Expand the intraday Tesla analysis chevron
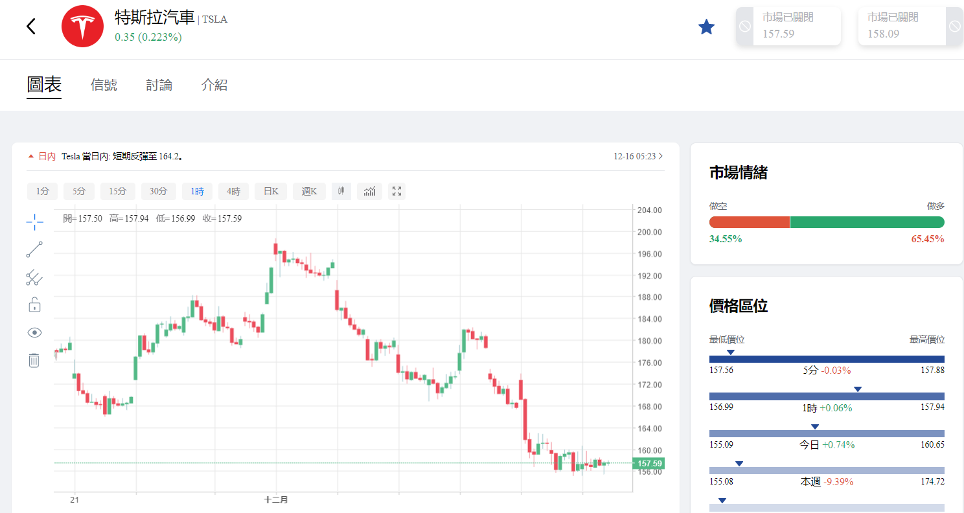This screenshot has height=513, width=964. pos(660,156)
